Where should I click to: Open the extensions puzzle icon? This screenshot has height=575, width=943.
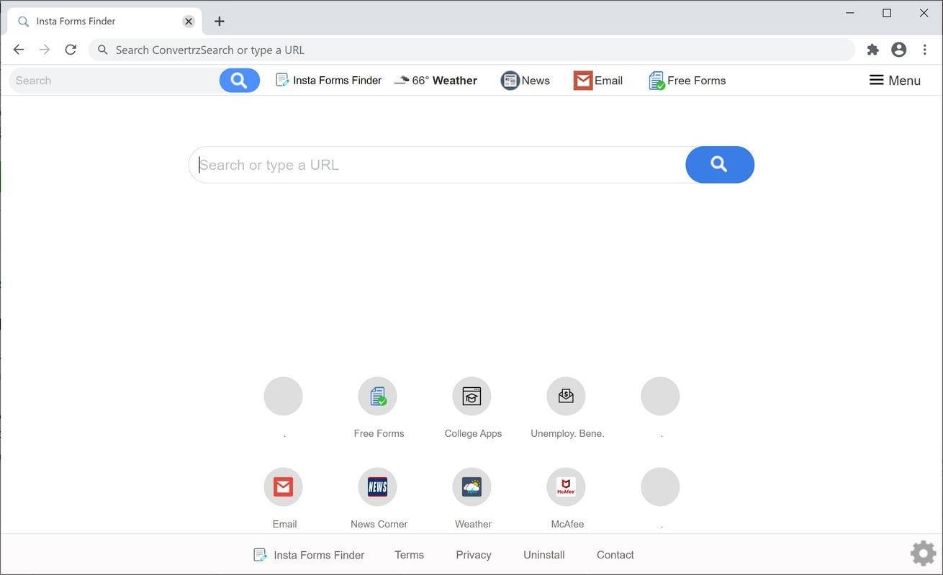coord(873,50)
